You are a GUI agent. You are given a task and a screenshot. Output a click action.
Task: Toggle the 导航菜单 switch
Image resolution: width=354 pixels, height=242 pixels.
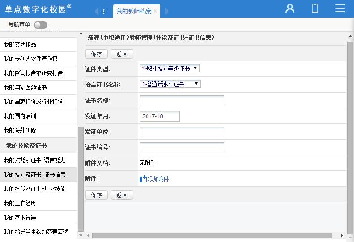point(40,25)
